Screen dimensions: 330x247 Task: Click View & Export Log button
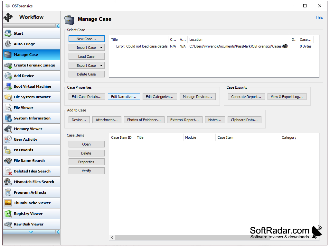pos(287,97)
